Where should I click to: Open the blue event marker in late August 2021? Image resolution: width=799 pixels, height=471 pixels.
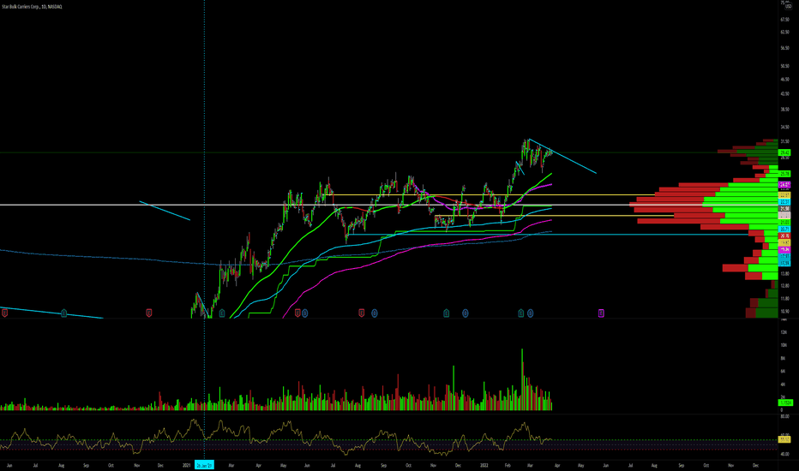click(x=374, y=313)
